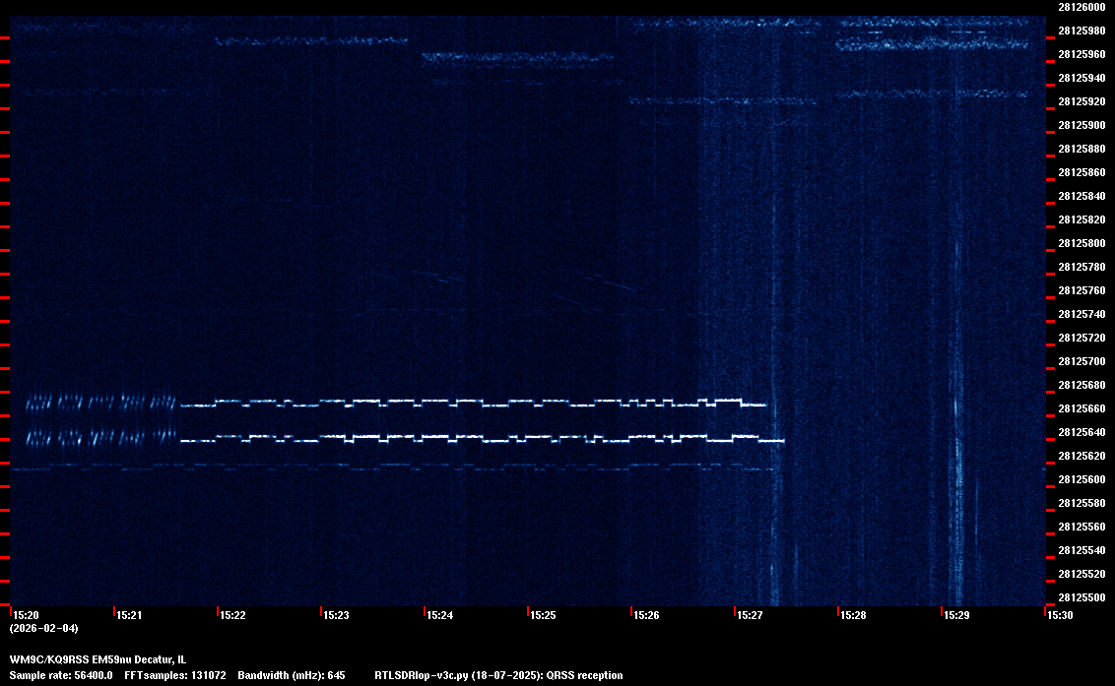The image size is (1115, 686).
Task: Click the 28125920 frequency axis label
Action: click(1081, 102)
